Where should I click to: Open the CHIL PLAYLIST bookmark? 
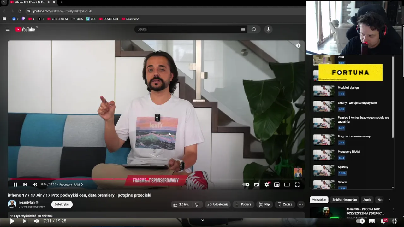(58, 19)
